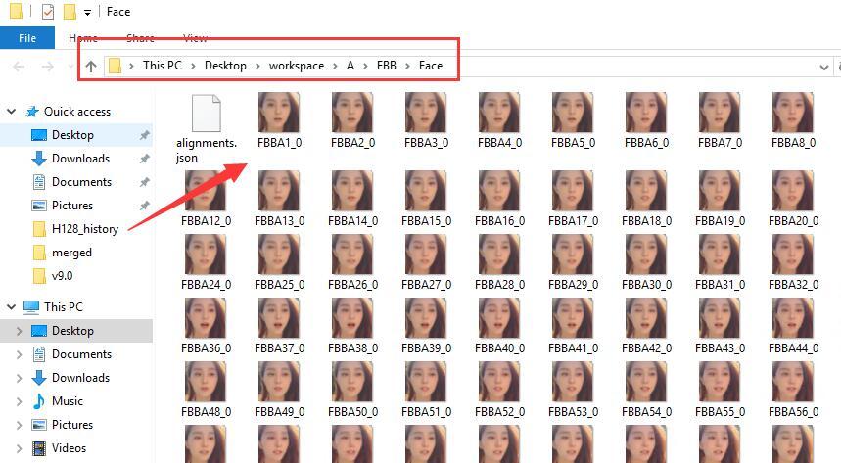Expand the Music tree node

[x=20, y=401]
